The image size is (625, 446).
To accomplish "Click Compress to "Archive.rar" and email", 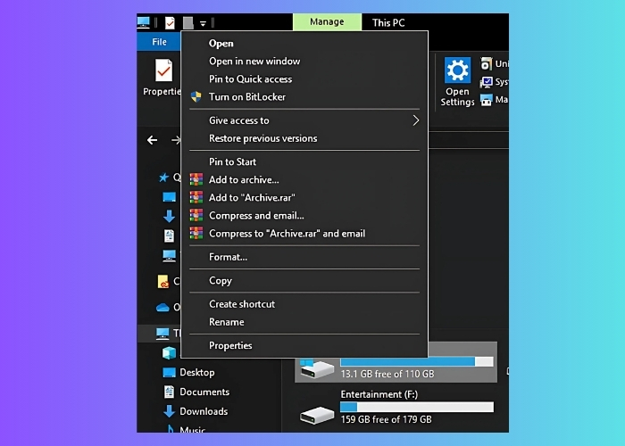I will click(287, 234).
